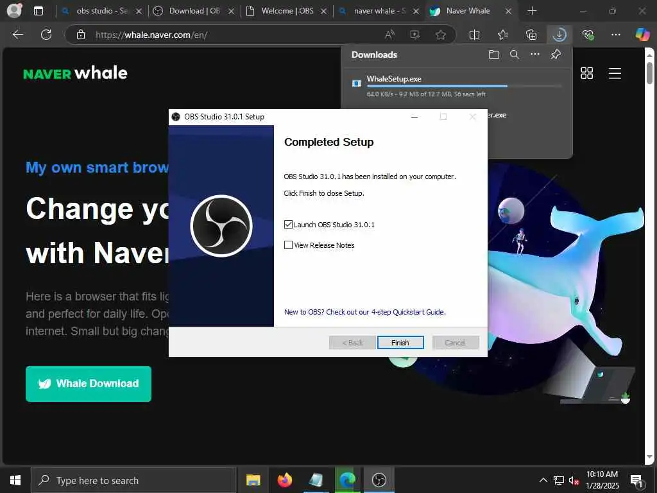Launch Firefox from the taskbar

284,480
